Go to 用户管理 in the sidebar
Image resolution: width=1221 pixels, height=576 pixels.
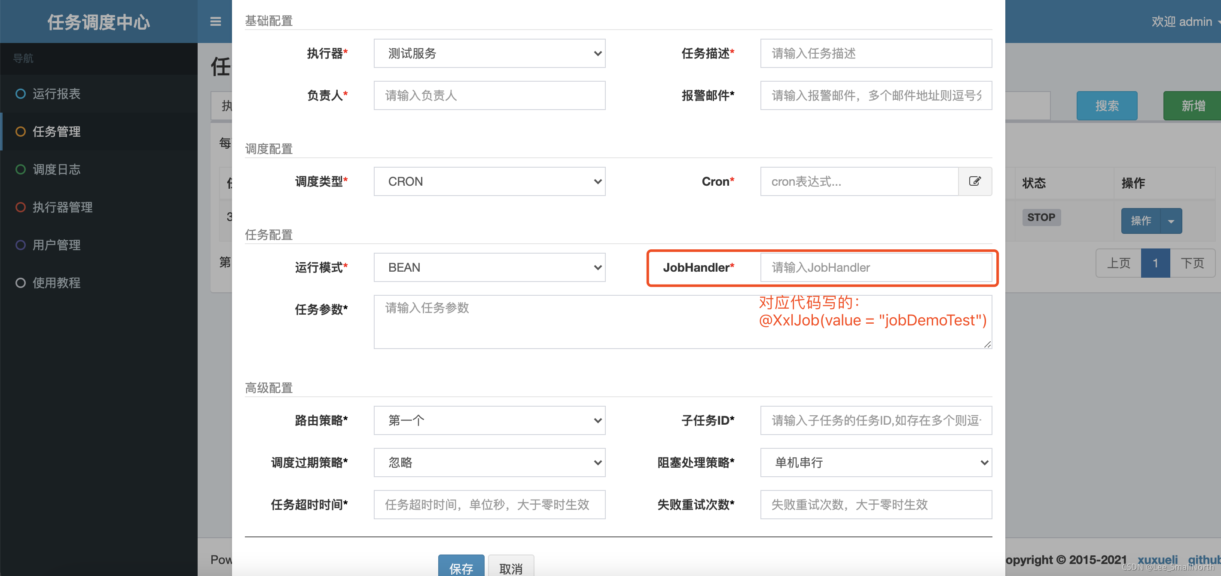[98, 245]
